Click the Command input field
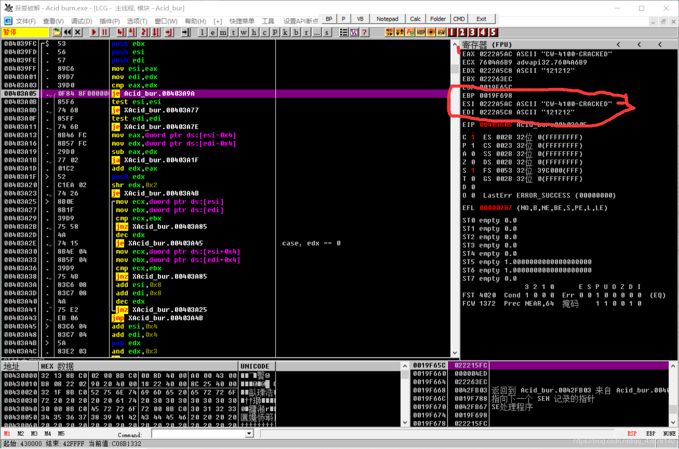Image resolution: width=679 pixels, height=449 pixels. point(199,434)
